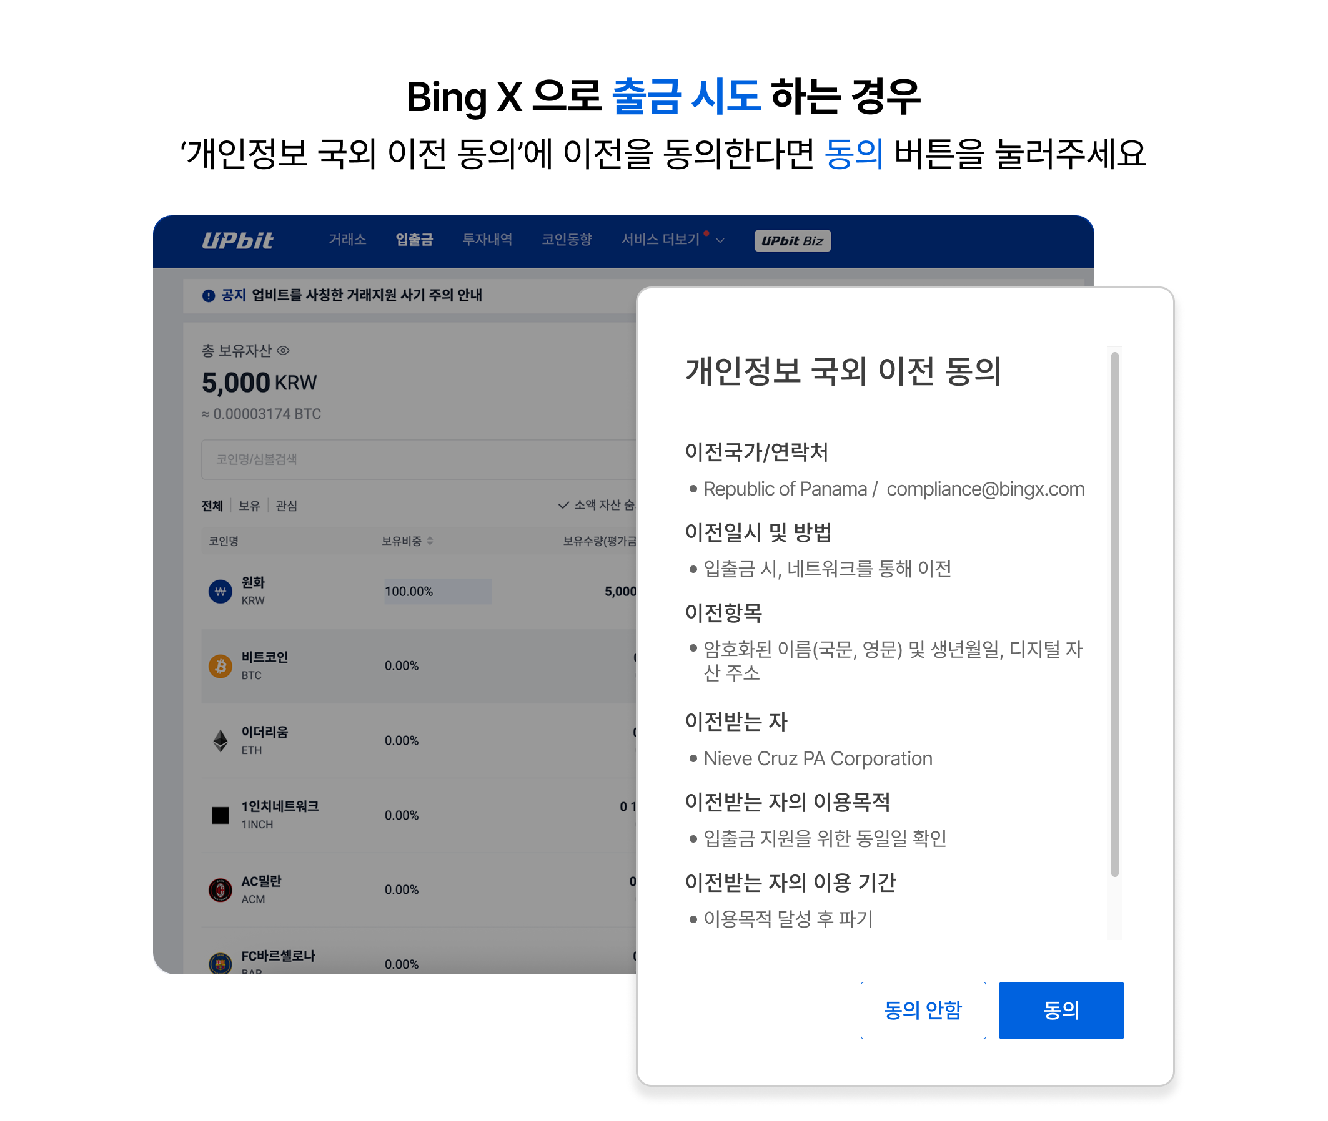Click the Bitcoin coin icon

tap(220, 666)
